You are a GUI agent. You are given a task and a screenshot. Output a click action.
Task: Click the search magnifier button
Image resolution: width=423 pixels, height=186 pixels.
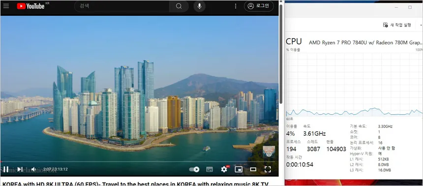(179, 6)
